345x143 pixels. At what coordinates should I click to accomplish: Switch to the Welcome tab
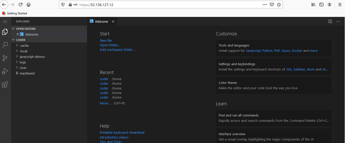[x=102, y=22]
